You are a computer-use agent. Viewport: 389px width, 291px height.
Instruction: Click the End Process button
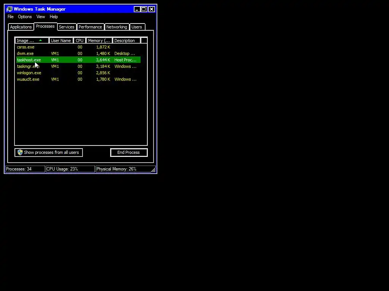click(129, 152)
